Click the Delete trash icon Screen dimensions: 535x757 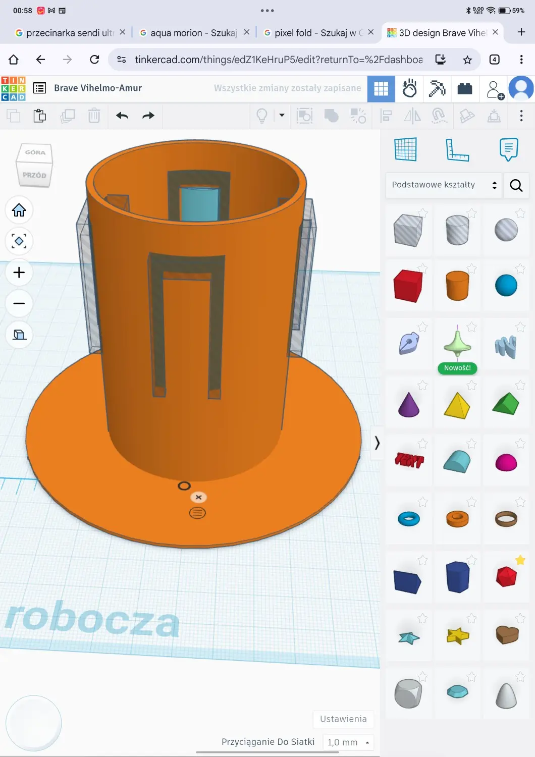94,116
